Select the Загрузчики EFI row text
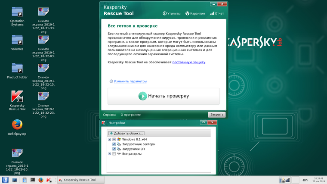This screenshot has height=184, width=327. click(133, 149)
